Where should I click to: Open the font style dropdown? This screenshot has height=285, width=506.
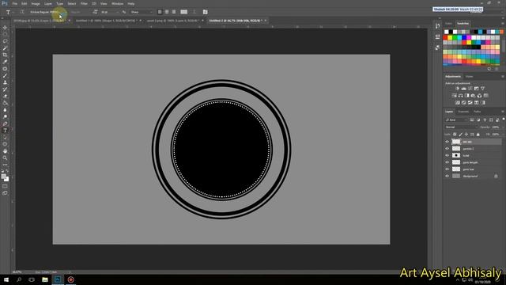click(x=79, y=12)
